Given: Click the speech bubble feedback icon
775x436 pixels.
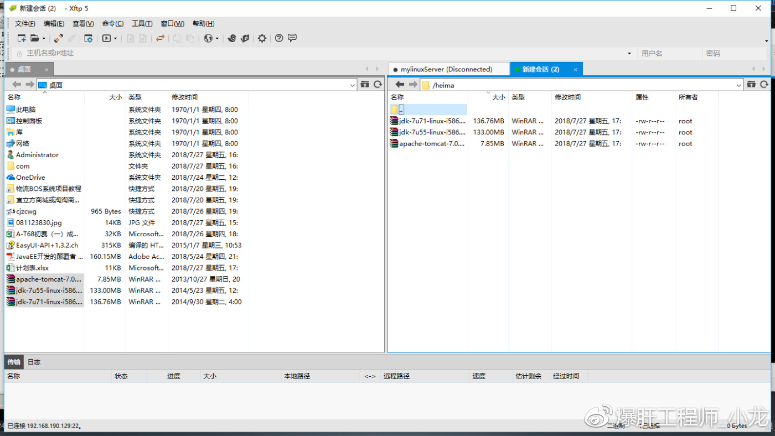Looking at the screenshot, I should [x=292, y=38].
